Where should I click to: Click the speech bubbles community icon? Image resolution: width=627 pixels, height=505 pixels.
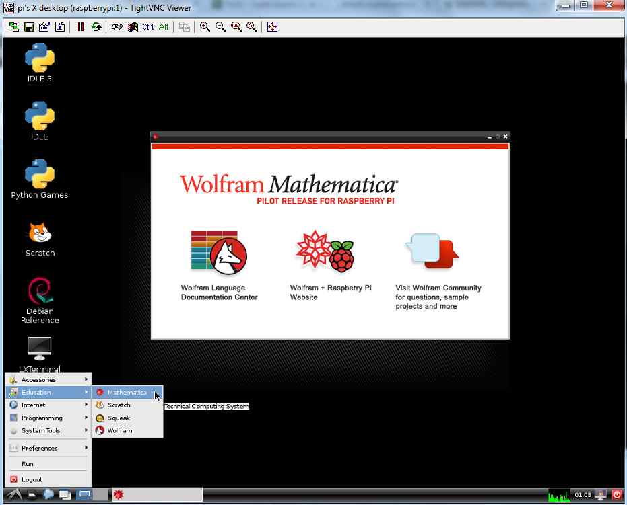432,251
